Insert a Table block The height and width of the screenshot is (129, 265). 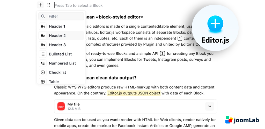61,81
